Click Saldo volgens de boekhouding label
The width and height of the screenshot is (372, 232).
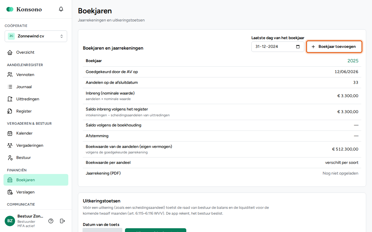114,125
